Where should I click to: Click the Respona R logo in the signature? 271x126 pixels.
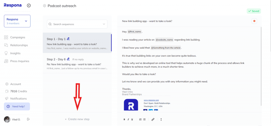pos(131,105)
